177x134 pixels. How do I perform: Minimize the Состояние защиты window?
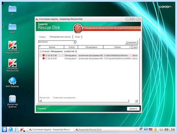point(128,19)
